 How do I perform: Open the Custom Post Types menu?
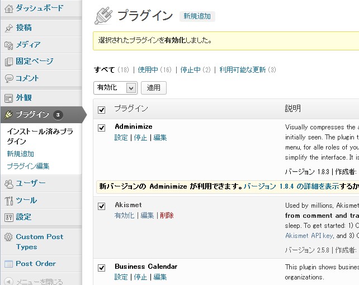(x=39, y=242)
